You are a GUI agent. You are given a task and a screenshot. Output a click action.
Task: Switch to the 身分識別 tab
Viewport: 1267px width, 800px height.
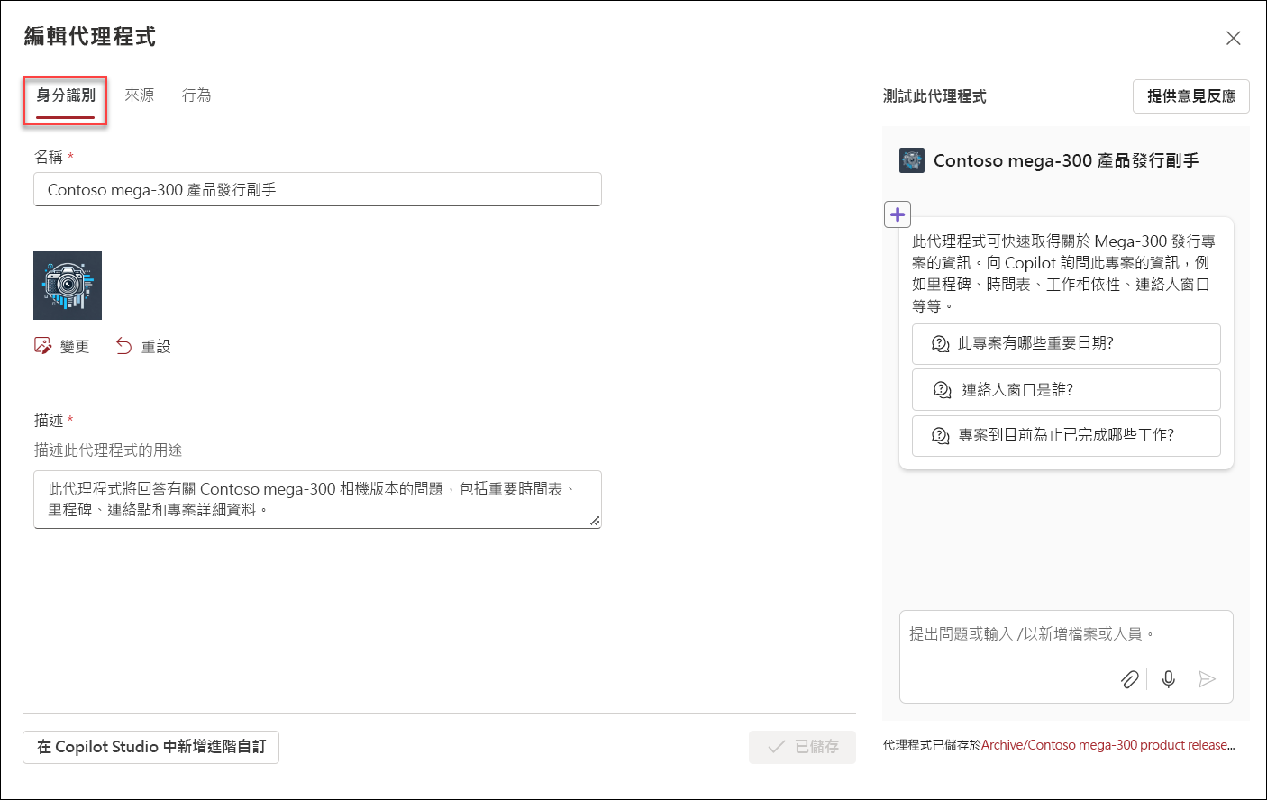click(x=66, y=95)
